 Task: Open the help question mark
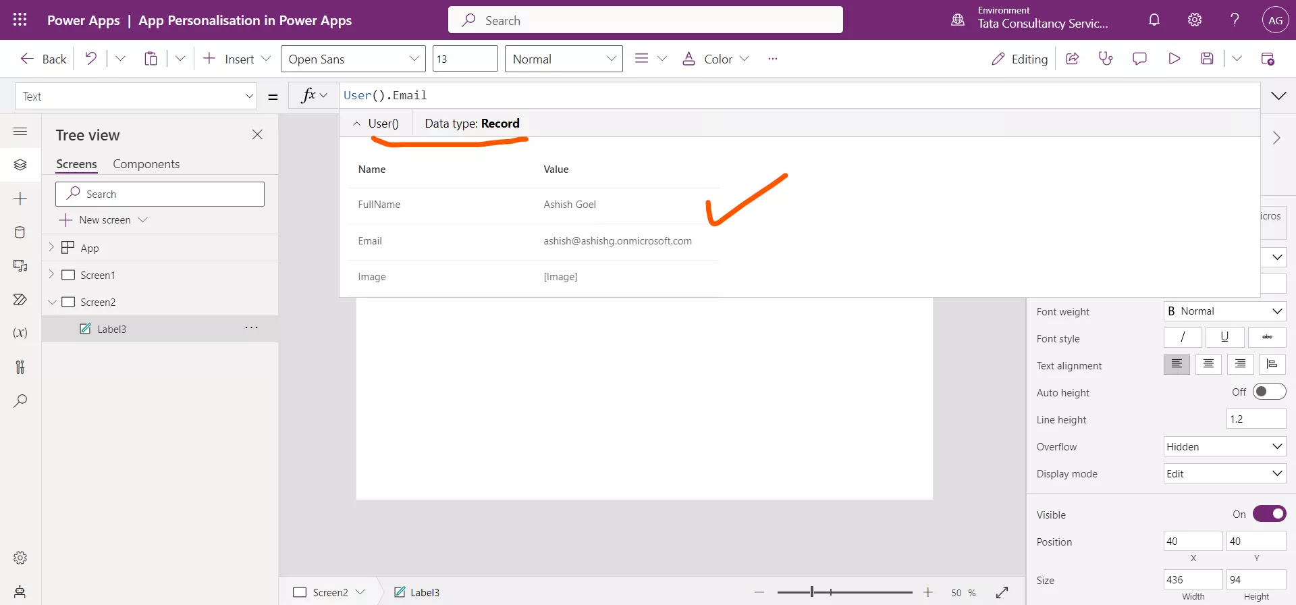(x=1235, y=20)
